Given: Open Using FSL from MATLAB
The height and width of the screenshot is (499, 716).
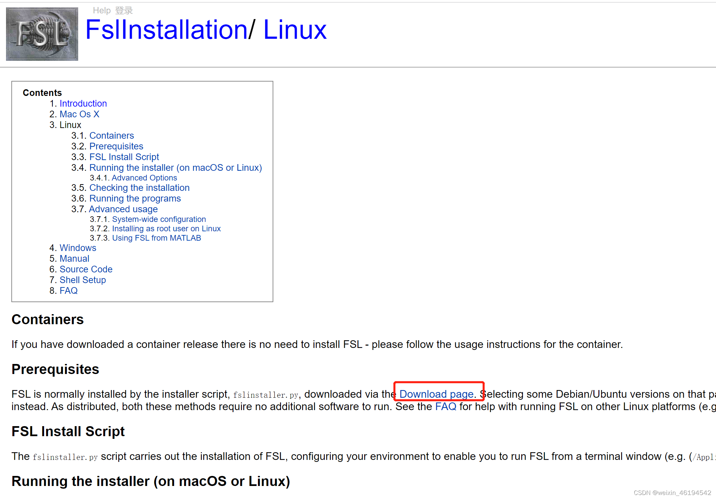Looking at the screenshot, I should [x=156, y=238].
